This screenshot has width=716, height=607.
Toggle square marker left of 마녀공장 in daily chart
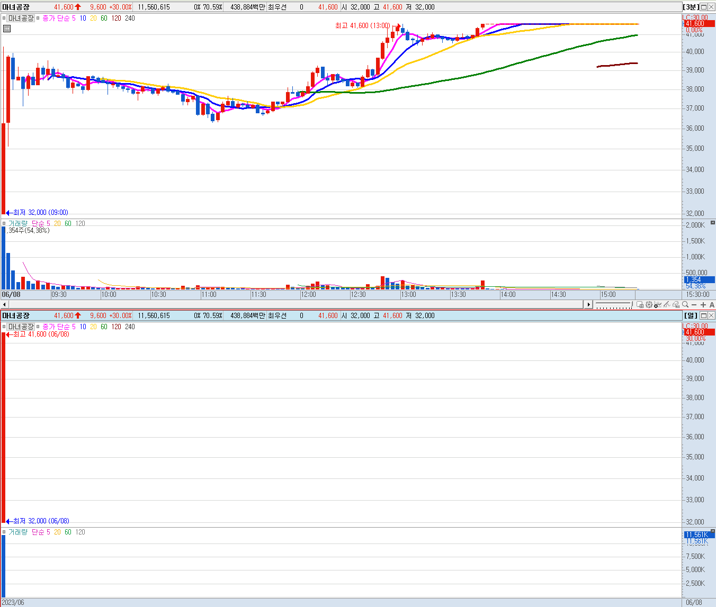[x=4, y=327]
